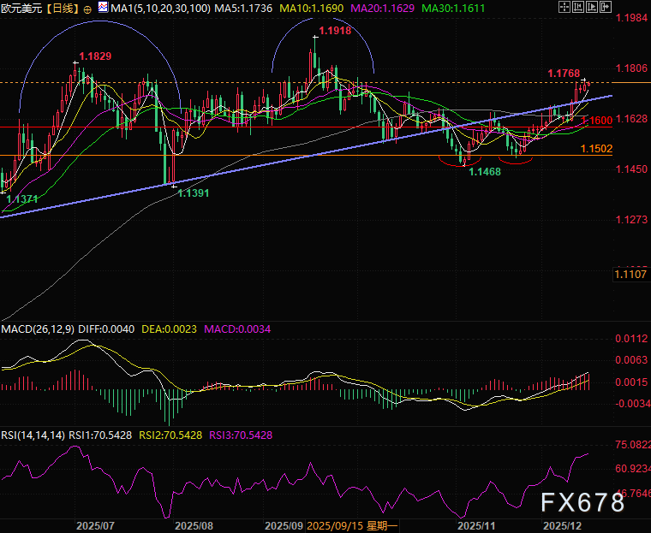The height and width of the screenshot is (533, 651).
Task: Open the 日线 timeframe selector
Action: tap(61, 8)
